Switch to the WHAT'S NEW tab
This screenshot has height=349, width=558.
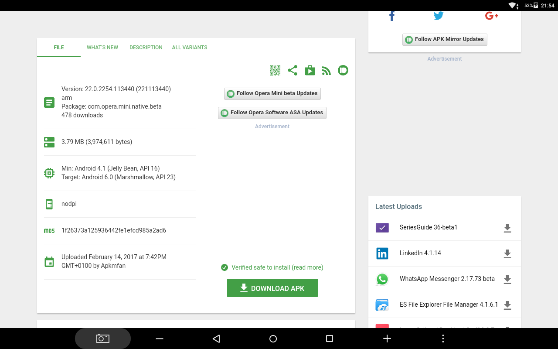click(x=102, y=48)
